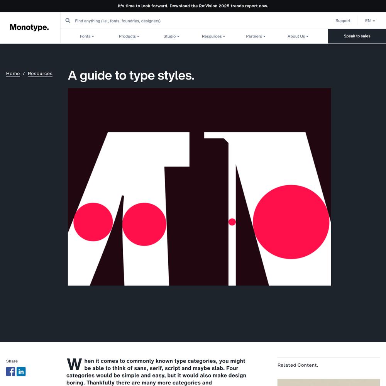Open the Resources dropdown menu
The image size is (386, 386).
(x=213, y=36)
